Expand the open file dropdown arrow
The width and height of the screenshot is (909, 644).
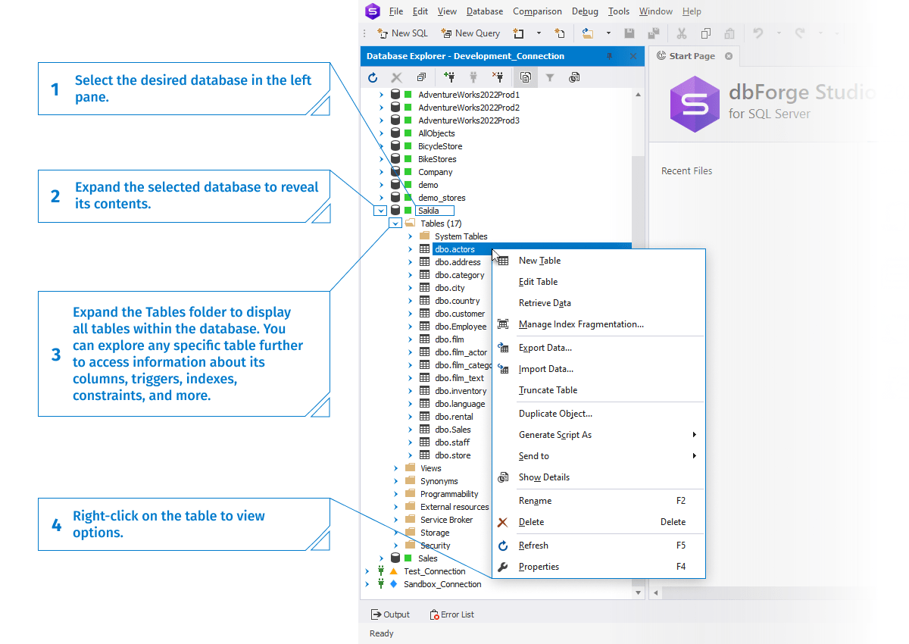tap(608, 33)
